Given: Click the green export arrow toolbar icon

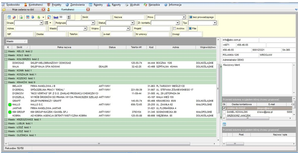Looking at the screenshot, I should coord(38,17).
